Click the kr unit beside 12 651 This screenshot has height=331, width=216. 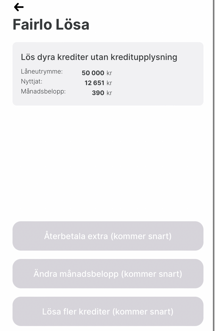click(109, 83)
